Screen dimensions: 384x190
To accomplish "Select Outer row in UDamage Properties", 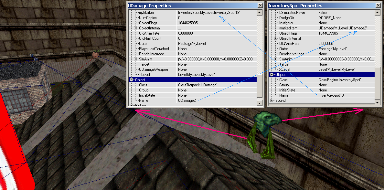I will pos(193,44).
